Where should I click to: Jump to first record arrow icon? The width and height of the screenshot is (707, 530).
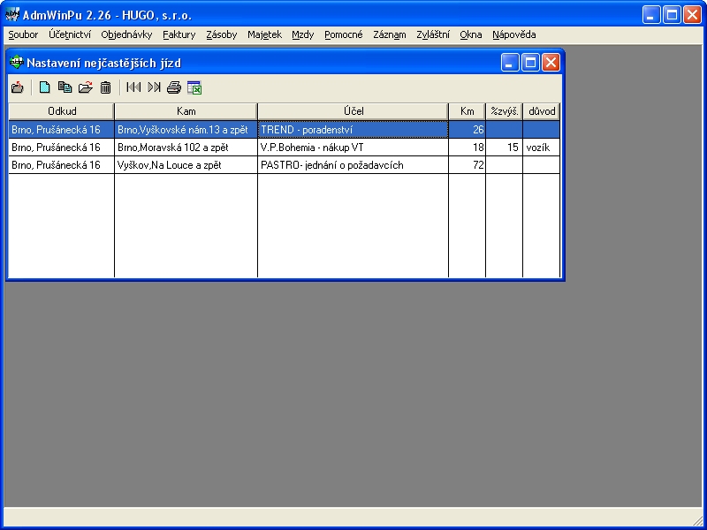(x=133, y=87)
